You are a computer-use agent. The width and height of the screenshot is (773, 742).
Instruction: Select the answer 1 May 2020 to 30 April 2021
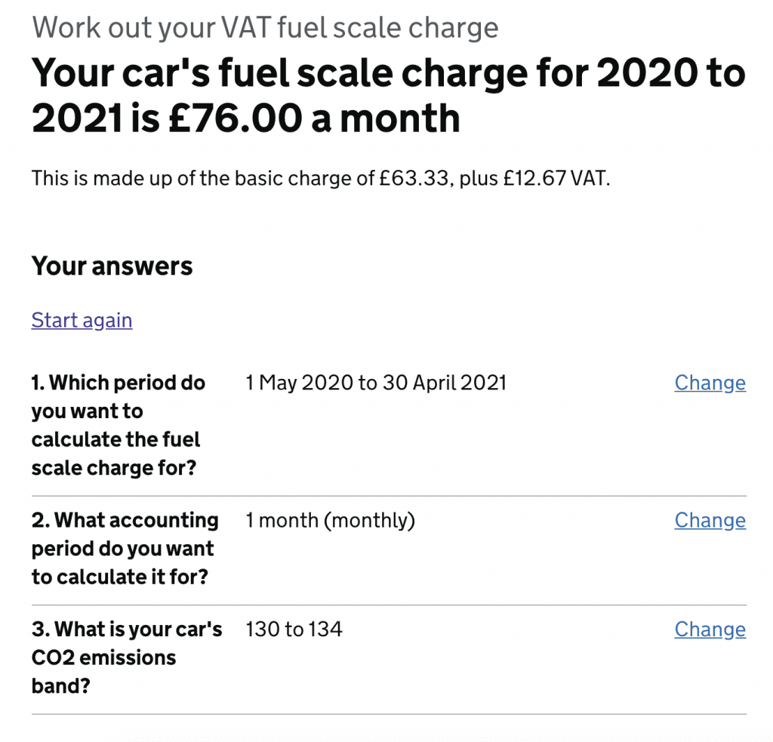tap(375, 383)
